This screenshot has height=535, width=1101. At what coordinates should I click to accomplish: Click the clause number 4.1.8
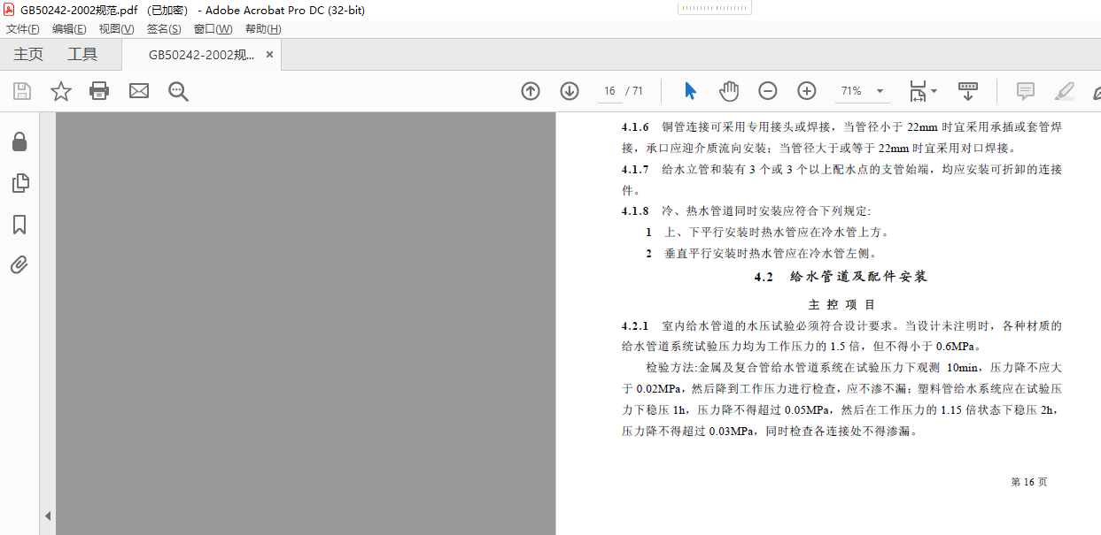point(635,211)
